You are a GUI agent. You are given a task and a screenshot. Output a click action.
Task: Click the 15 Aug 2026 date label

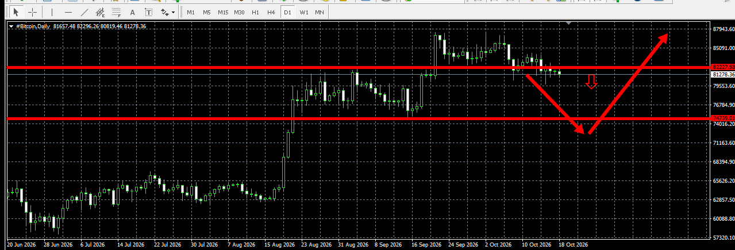[x=279, y=244]
